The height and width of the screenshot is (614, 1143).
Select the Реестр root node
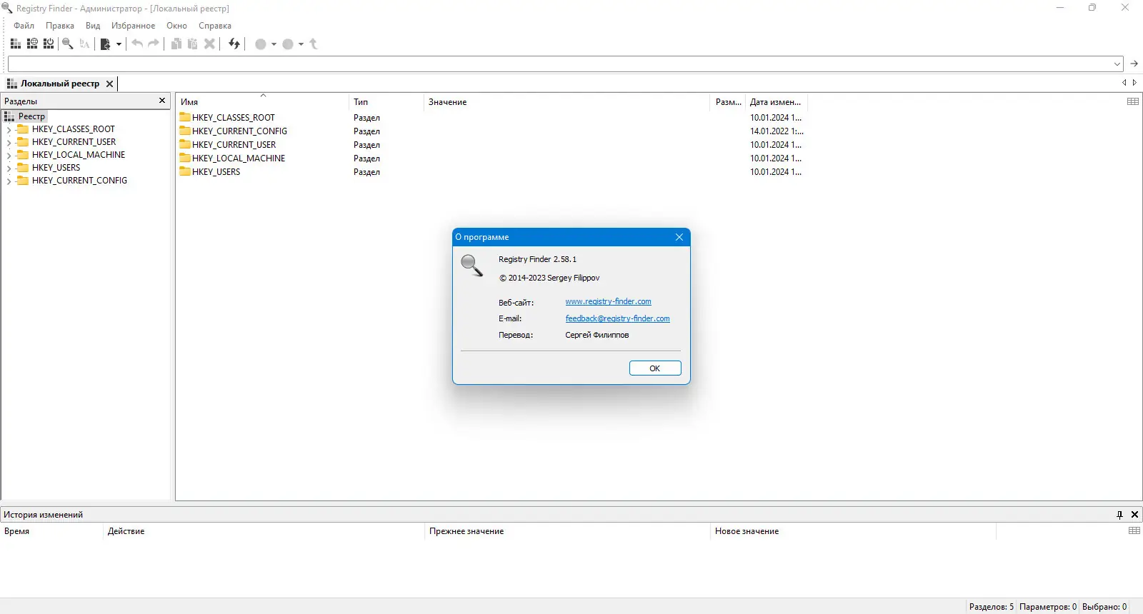coord(31,116)
